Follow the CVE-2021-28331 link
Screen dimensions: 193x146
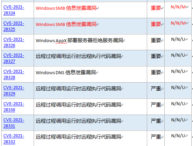pyautogui.click(x=14, y=123)
